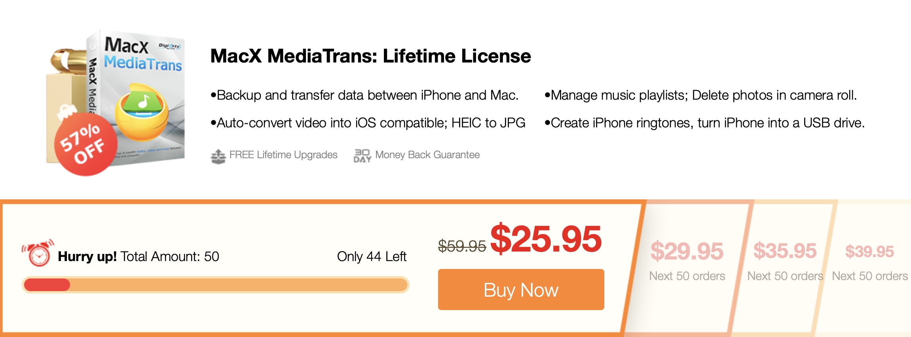This screenshot has height=337, width=911.
Task: Select the $29.95 next price tier
Action: pos(687,252)
